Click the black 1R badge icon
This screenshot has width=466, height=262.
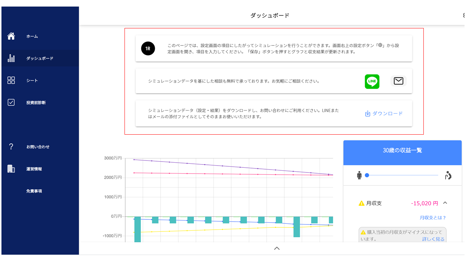pyautogui.click(x=148, y=48)
